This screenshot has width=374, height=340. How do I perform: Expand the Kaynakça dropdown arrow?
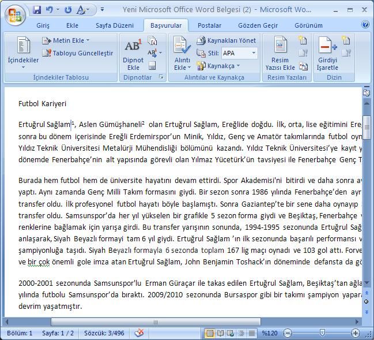(238, 65)
